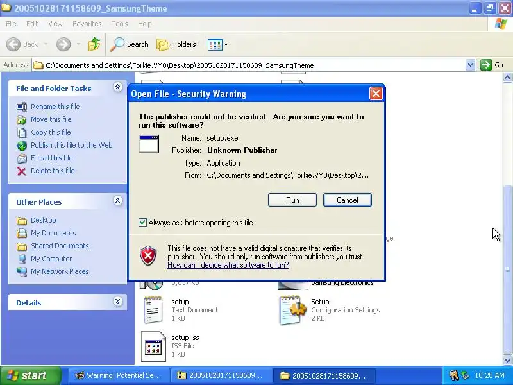The height and width of the screenshot is (385, 513).
Task: Click the Start button
Action: click(31, 375)
